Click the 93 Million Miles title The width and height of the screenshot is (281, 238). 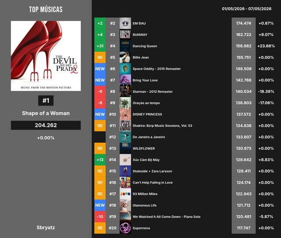click(145, 194)
